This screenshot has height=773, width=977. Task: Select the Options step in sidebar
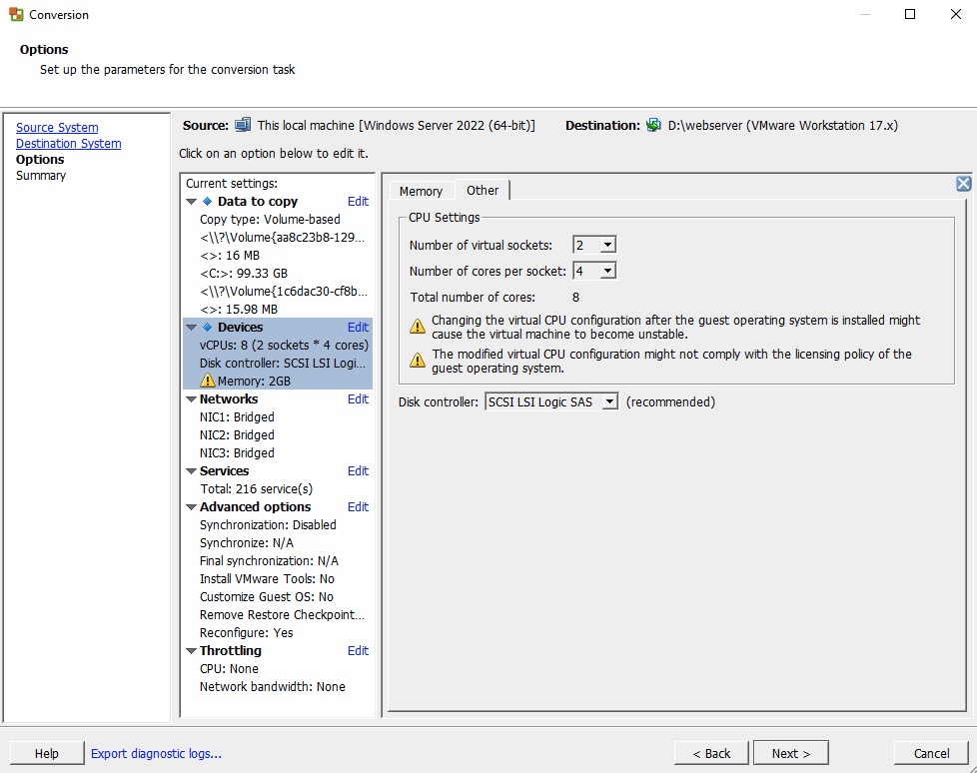point(40,160)
